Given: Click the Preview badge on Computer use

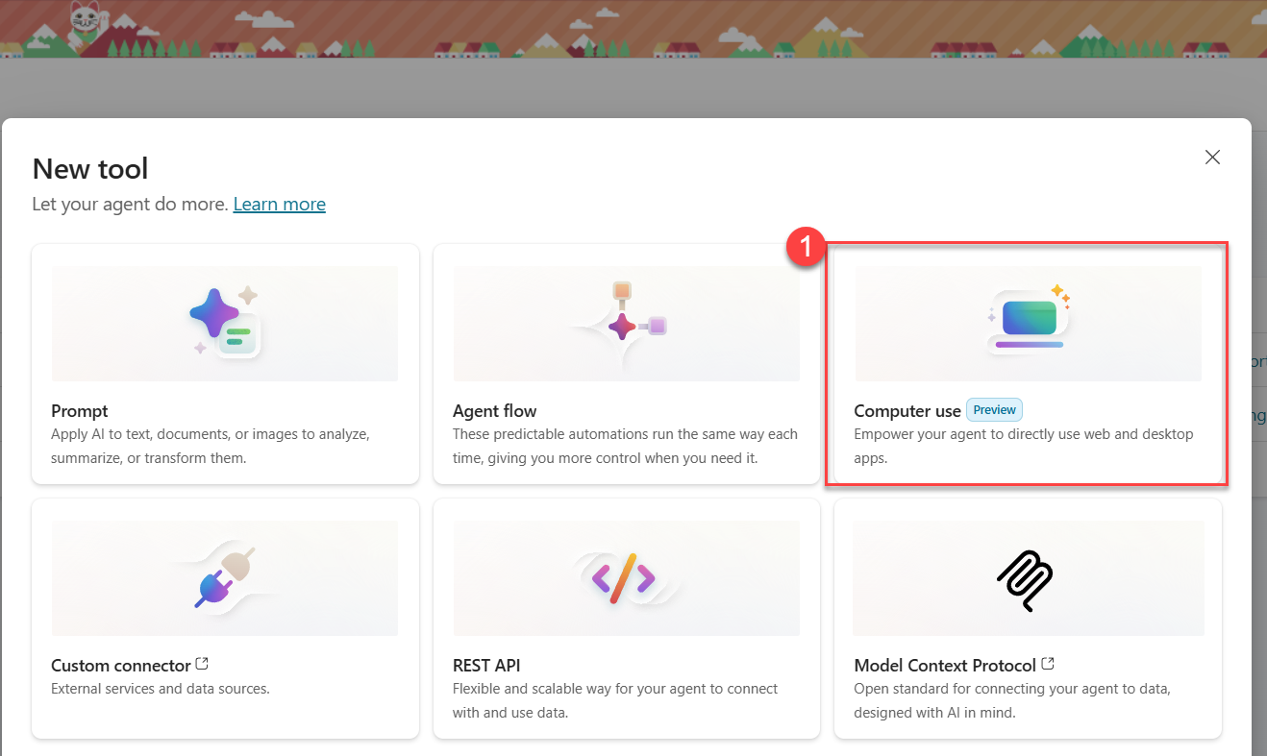Looking at the screenshot, I should point(993,409).
